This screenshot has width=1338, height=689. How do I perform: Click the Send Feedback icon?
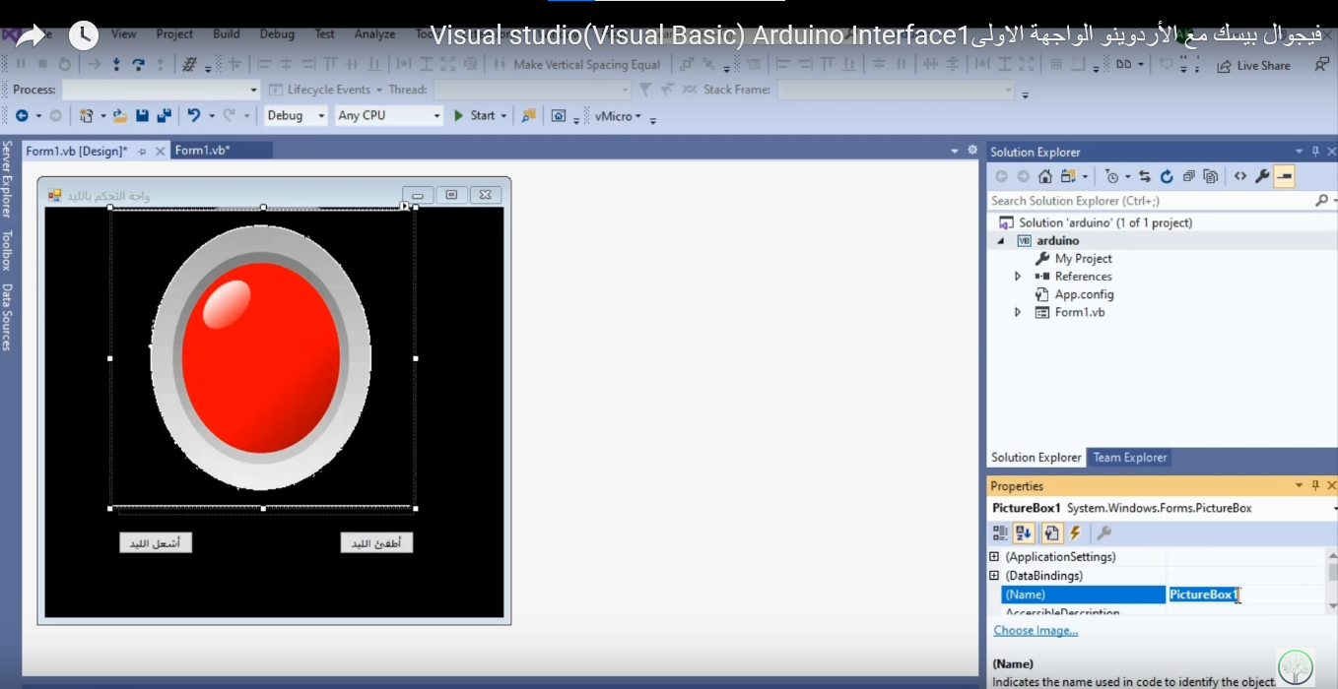click(x=1321, y=65)
